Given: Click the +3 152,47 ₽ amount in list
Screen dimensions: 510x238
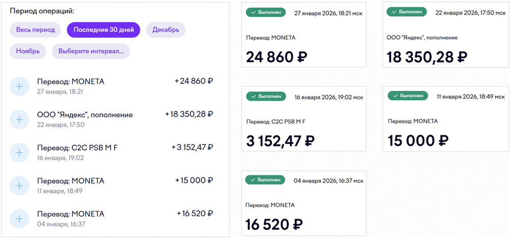Looking at the screenshot, I should coord(192,147).
